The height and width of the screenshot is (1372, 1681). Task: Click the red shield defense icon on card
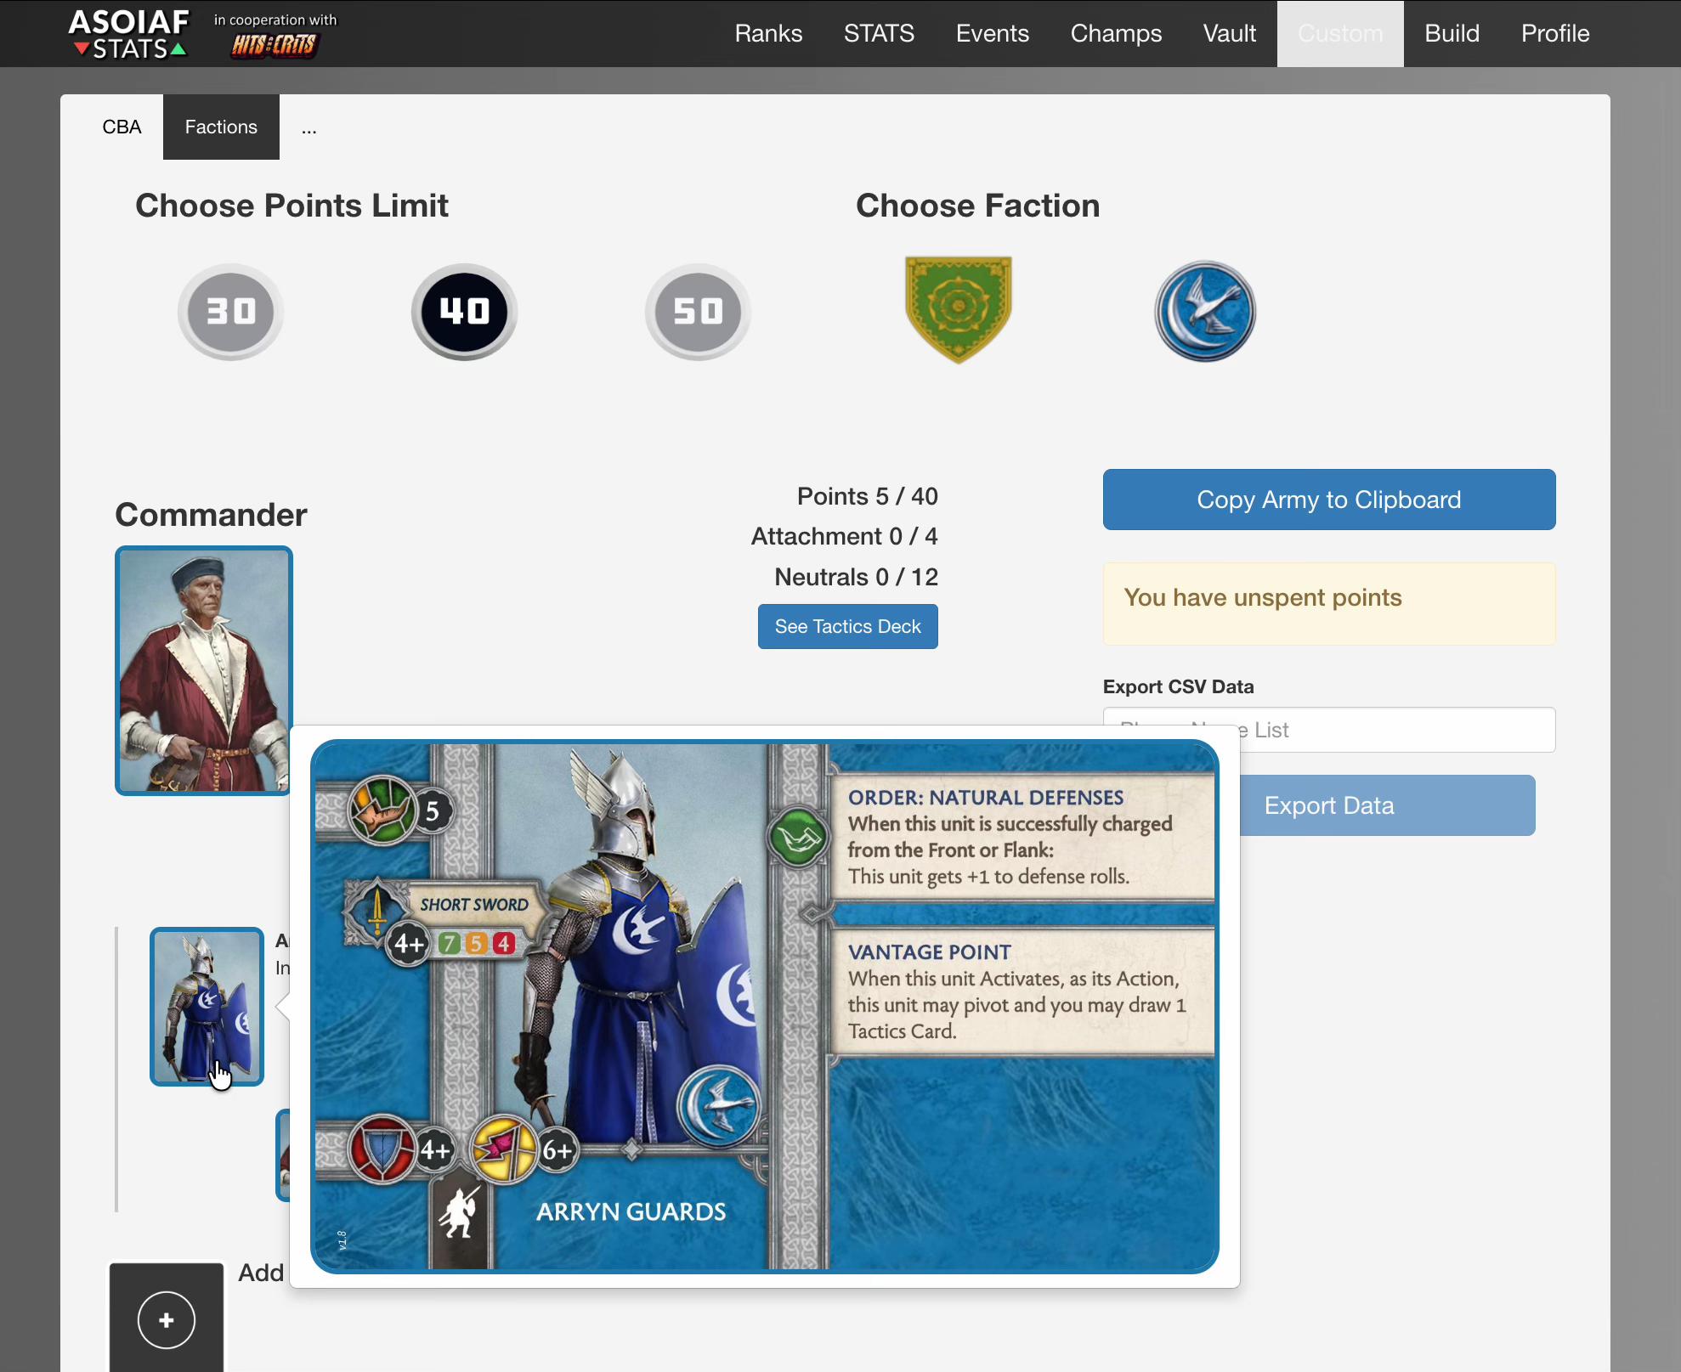click(x=382, y=1149)
